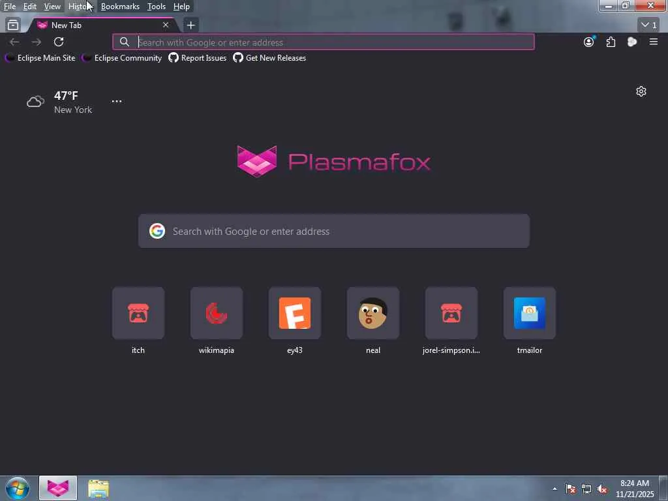
Task: Click the Back navigation arrow
Action: coord(14,42)
